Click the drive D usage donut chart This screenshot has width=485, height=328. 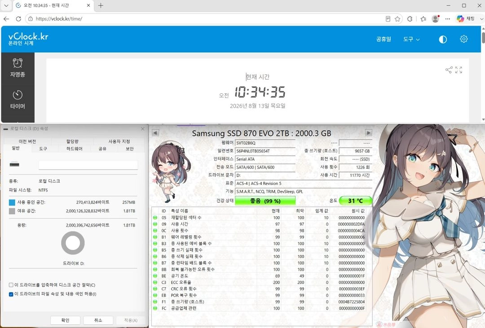point(73,243)
